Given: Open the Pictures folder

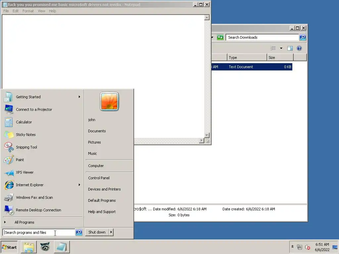Looking at the screenshot, I should pos(94,142).
